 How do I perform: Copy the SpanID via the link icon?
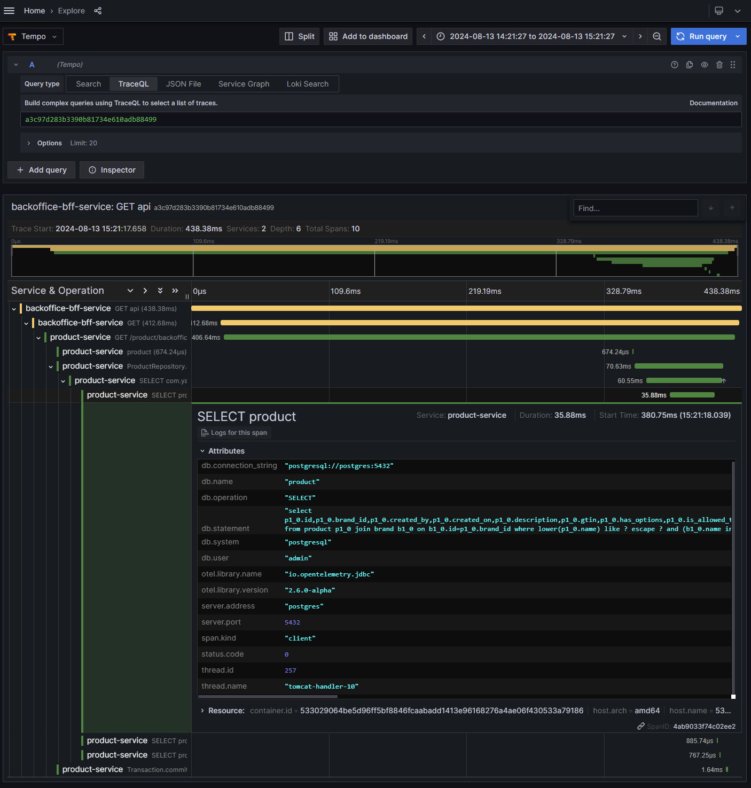coord(640,726)
